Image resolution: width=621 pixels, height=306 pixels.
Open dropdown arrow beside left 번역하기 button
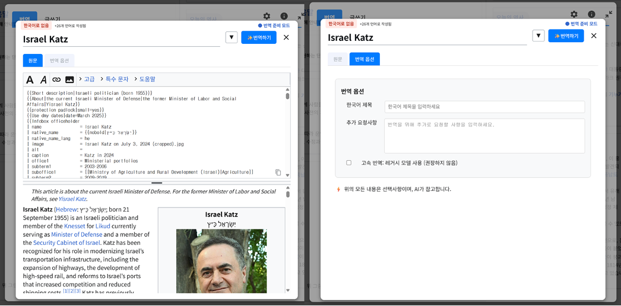(x=232, y=37)
